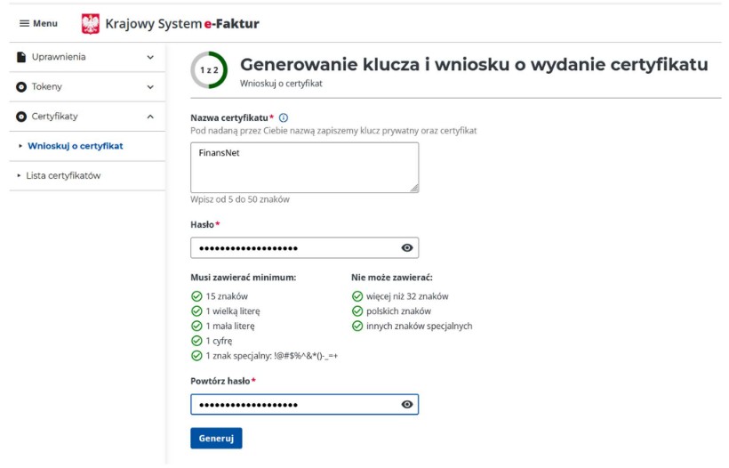Open the Tokeny sidebar section
The image size is (729, 468).
coord(87,87)
